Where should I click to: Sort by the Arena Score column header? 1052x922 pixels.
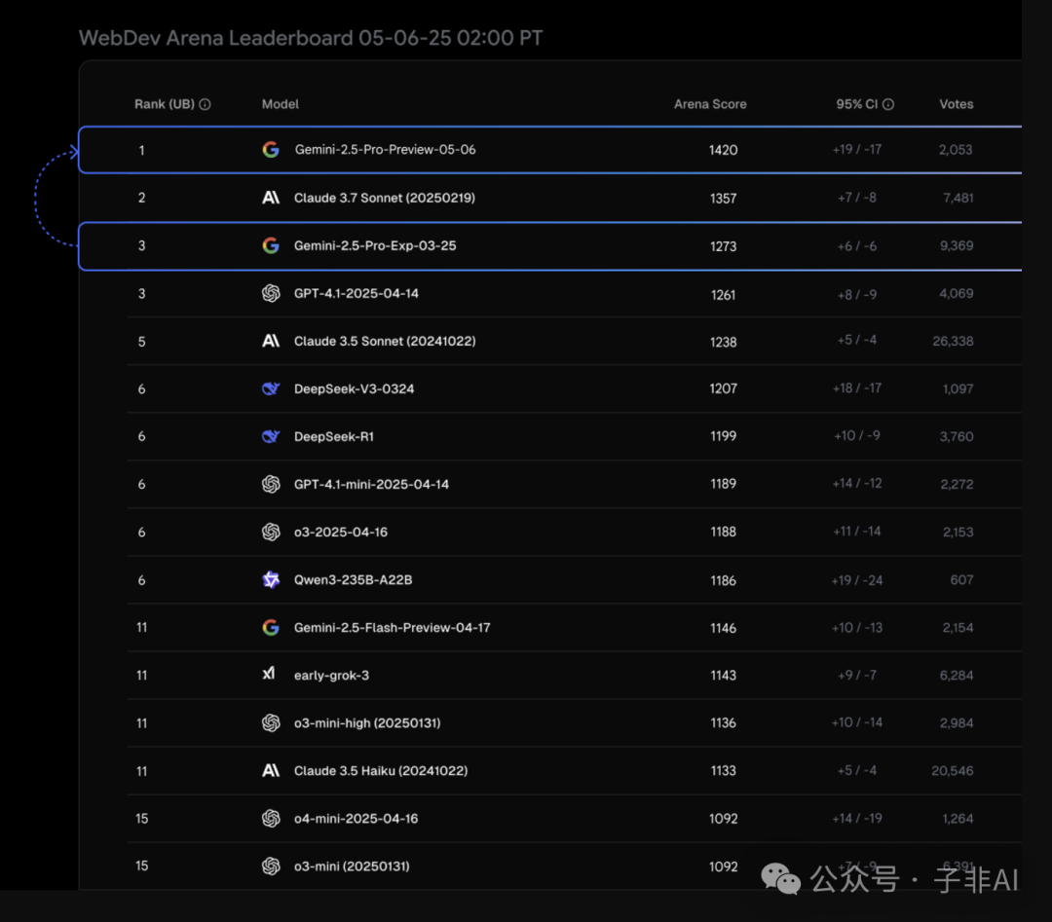pos(710,104)
